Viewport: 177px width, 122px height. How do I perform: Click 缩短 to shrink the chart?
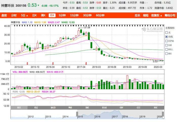[x=146, y=15]
